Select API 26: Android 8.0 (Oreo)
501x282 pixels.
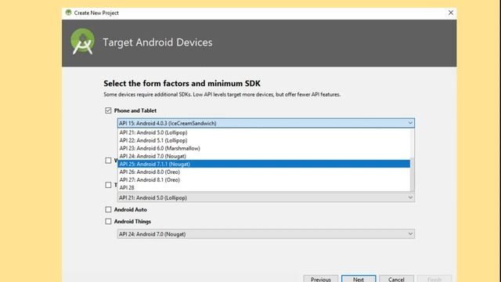(x=264, y=172)
